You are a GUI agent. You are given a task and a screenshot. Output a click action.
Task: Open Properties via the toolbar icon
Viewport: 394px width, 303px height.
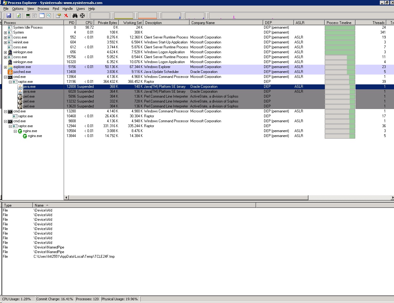click(58, 15)
